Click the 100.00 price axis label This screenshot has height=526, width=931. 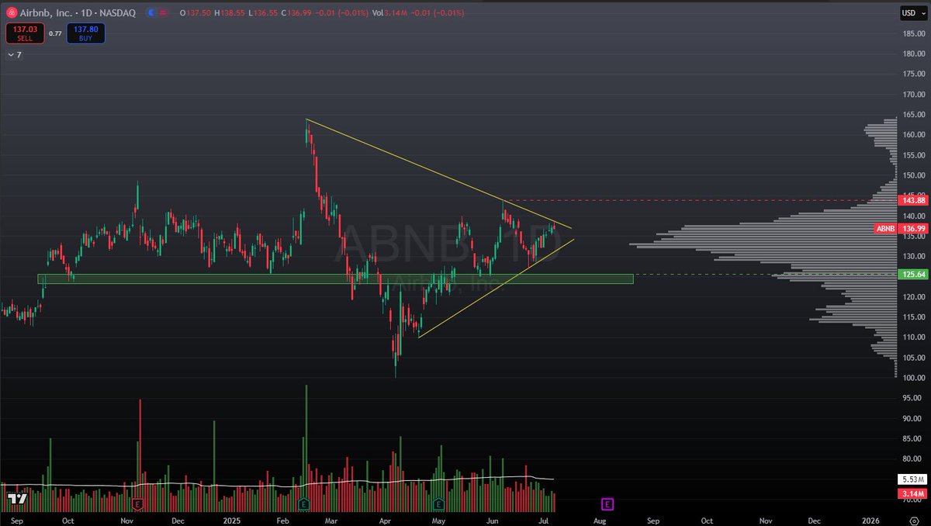(x=913, y=378)
